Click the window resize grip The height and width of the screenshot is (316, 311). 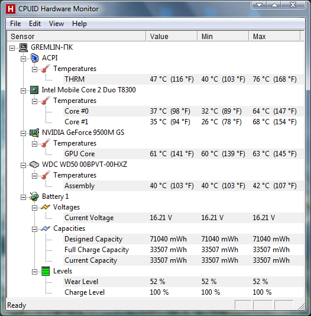(302, 306)
